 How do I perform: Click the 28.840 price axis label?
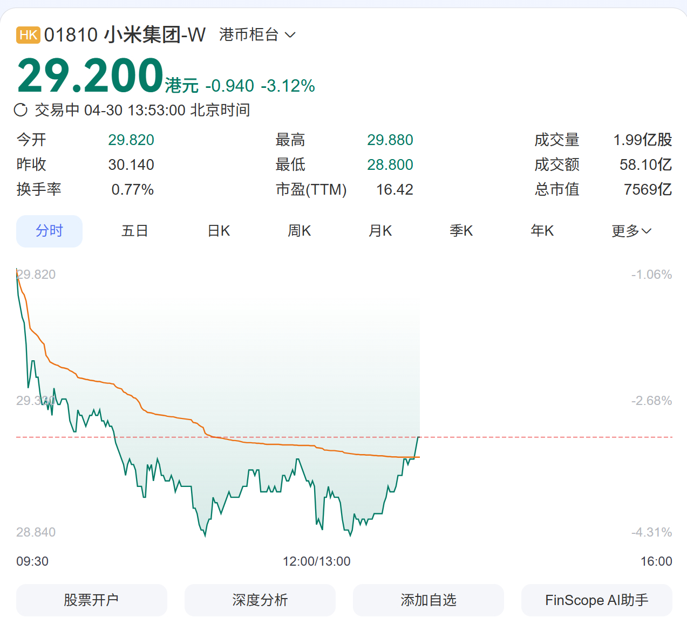[x=36, y=533]
